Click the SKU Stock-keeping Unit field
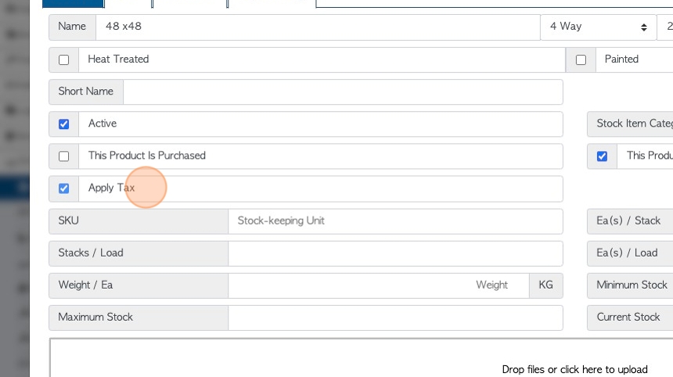 click(395, 221)
